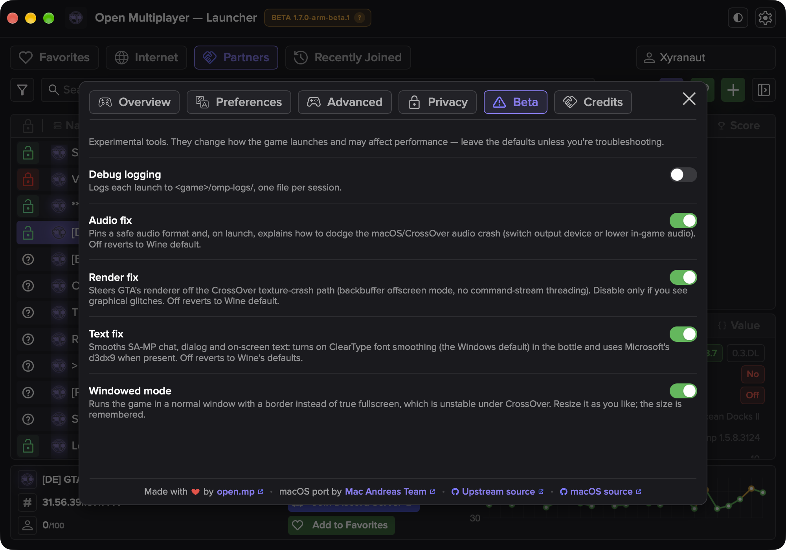Show the Credits tab

(x=593, y=102)
